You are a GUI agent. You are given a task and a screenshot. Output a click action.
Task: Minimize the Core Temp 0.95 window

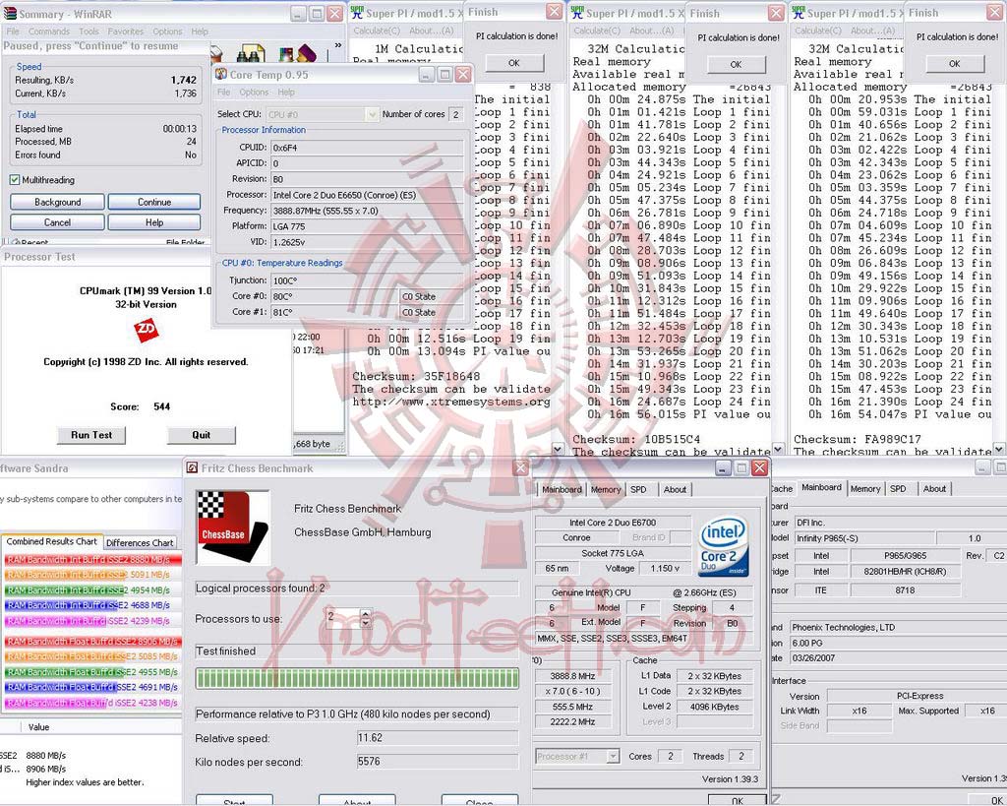pos(427,75)
